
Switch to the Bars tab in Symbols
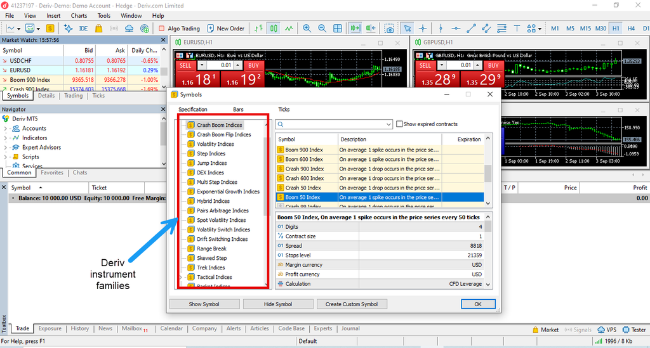(x=238, y=109)
